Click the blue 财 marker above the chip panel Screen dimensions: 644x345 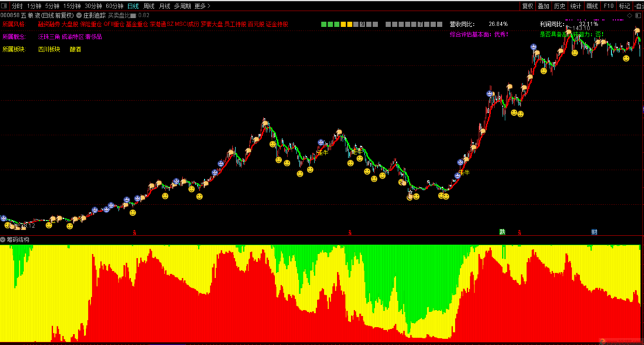click(594, 232)
